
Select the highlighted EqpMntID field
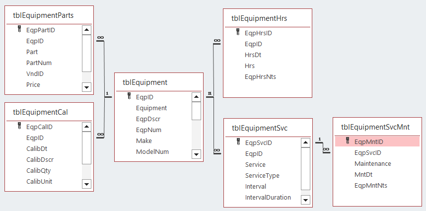(x=368, y=142)
